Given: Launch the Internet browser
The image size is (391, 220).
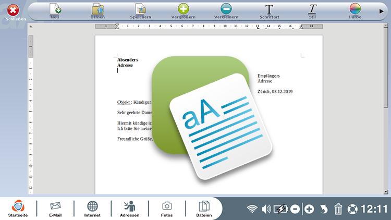Looking at the screenshot, I should coord(92,209).
